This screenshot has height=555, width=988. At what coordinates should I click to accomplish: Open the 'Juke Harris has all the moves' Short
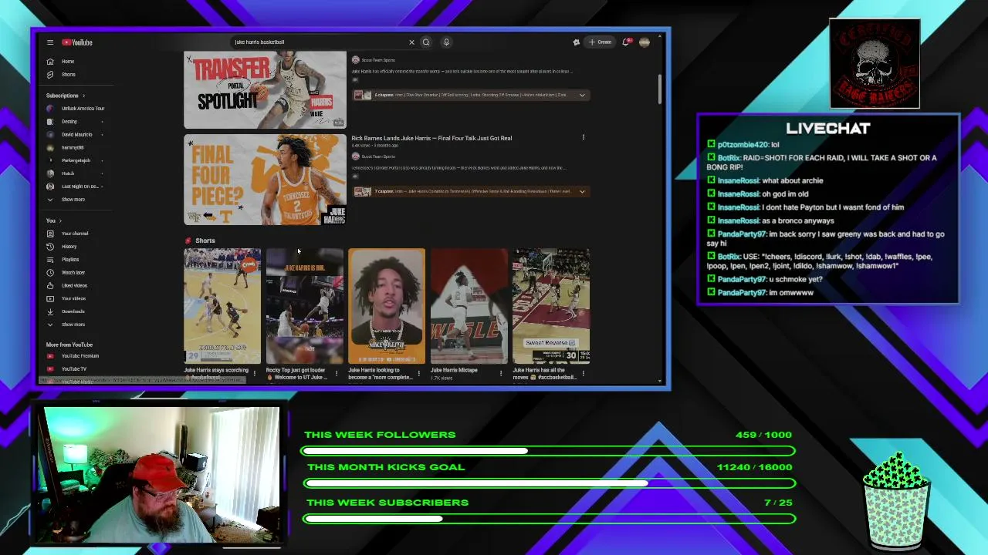coord(551,306)
